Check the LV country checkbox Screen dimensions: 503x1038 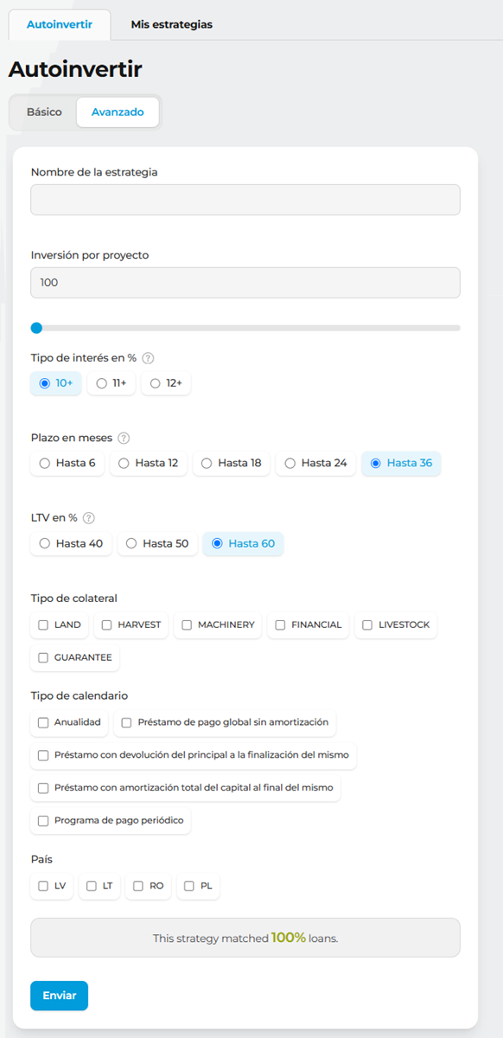point(43,886)
